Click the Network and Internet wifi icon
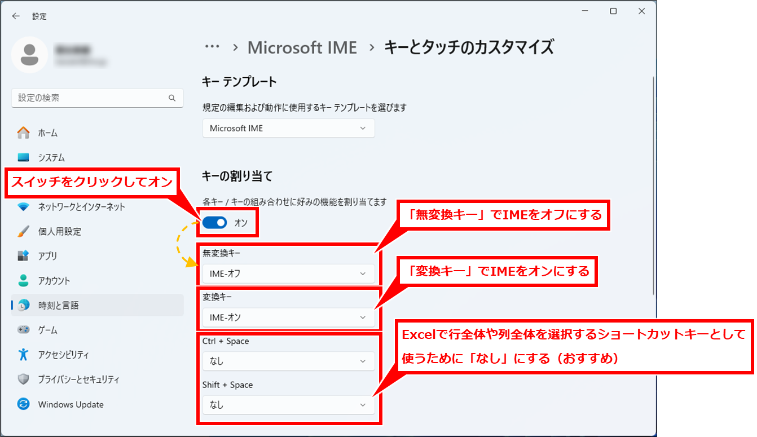The width and height of the screenshot is (757, 437). pos(23,207)
